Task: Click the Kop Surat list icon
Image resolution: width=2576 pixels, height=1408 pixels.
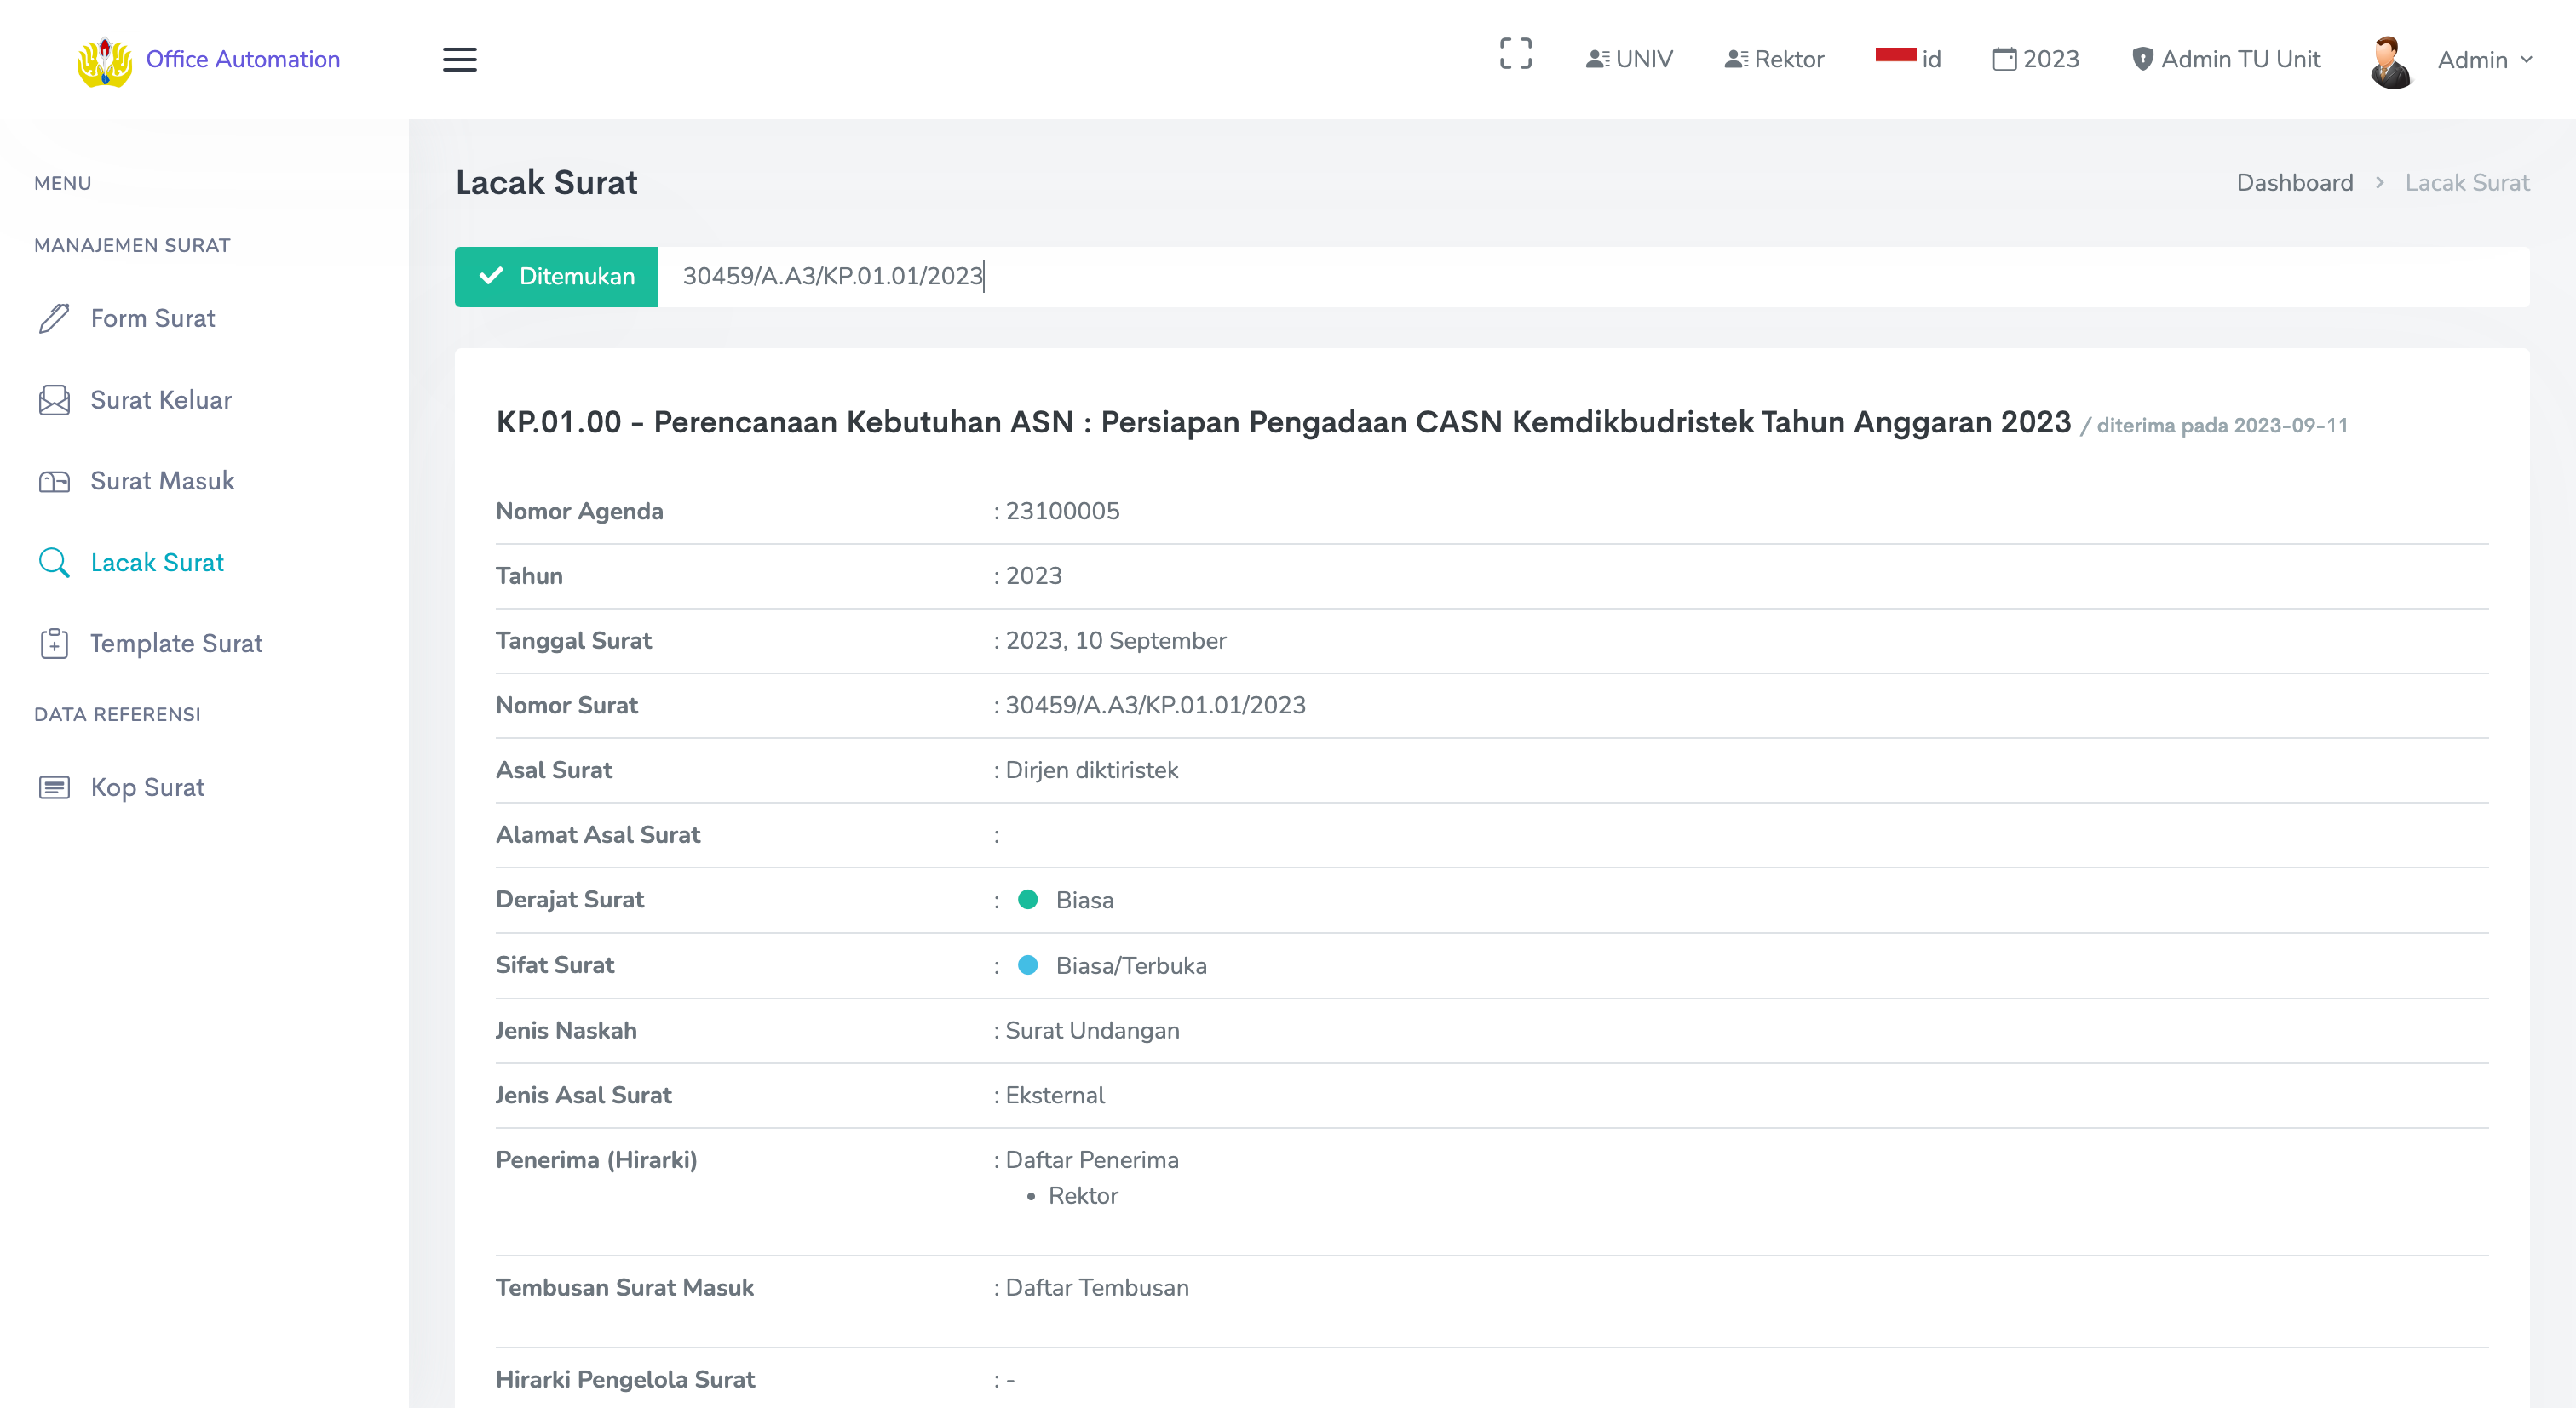Action: click(x=54, y=787)
